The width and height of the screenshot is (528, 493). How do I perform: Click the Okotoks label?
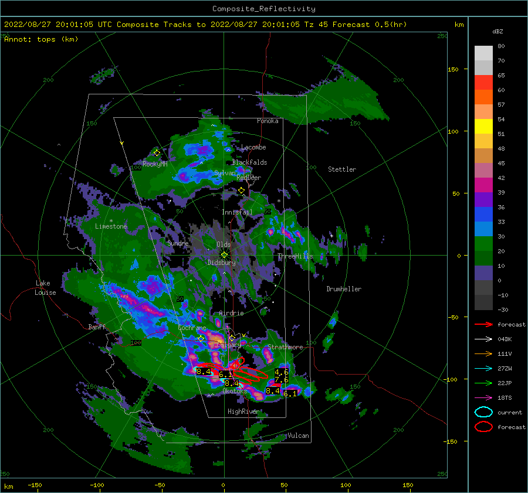(235, 391)
